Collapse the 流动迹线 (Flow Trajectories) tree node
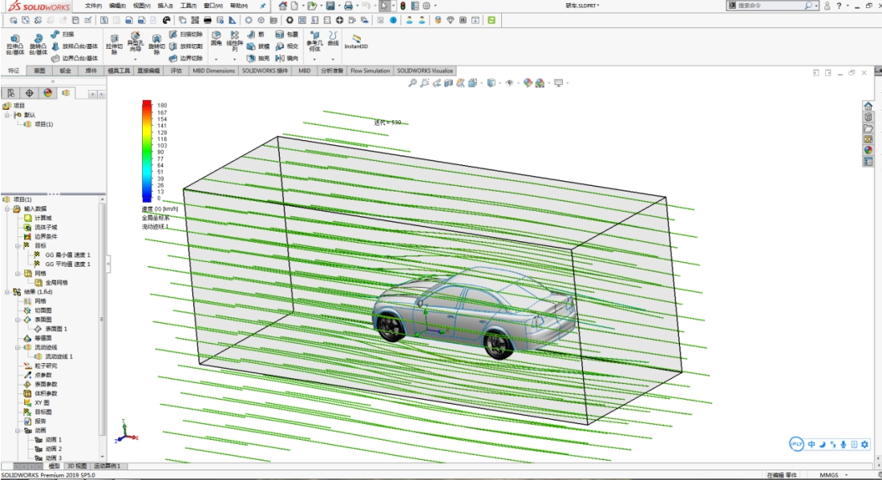This screenshot has width=882, height=480. [x=18, y=347]
